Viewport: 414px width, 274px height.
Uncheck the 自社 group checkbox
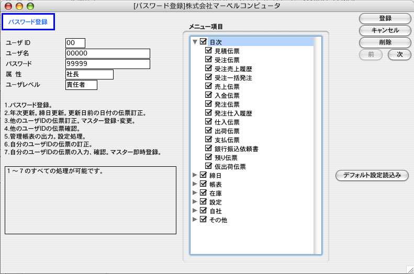coord(203,211)
